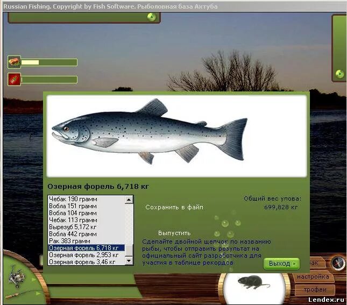Image resolution: width=347 pixels, height=305 pixels.
Task: Click the lake trout picture
Action: coord(150,131)
